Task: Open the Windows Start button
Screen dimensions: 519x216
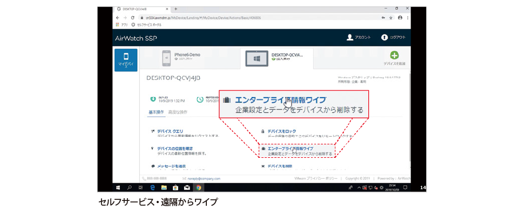Action: click(118, 187)
